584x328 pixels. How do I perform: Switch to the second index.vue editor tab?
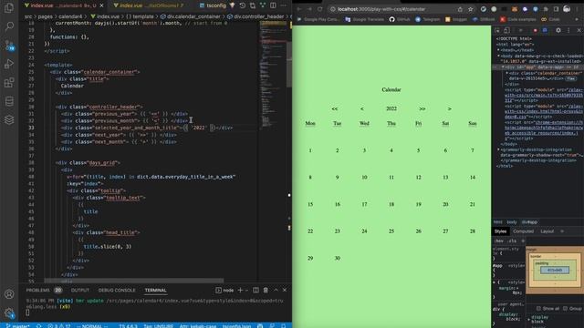(x=148, y=5)
